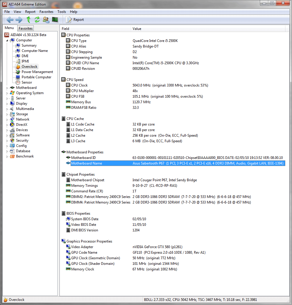292x305 pixels.
Task: Expand the Operating System tree node
Action: click(x=7, y=93)
